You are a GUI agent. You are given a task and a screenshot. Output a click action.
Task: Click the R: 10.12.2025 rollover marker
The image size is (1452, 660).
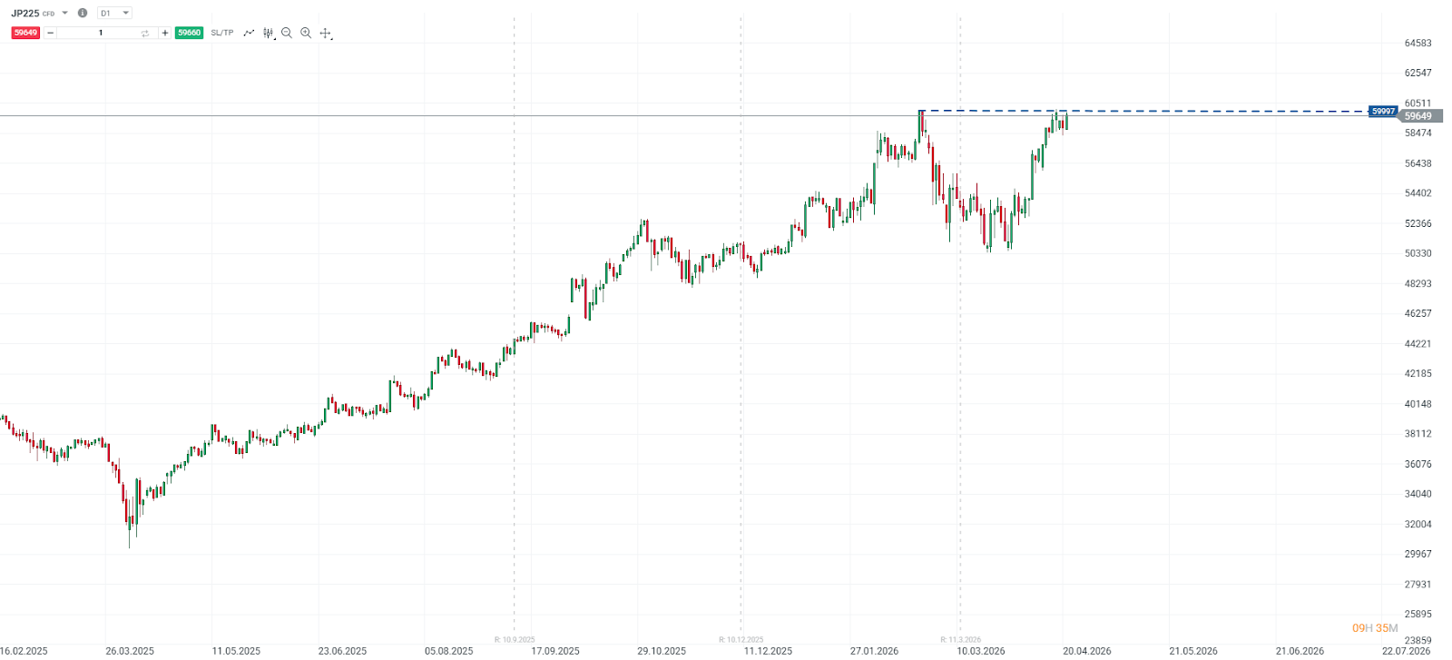pyautogui.click(x=741, y=640)
